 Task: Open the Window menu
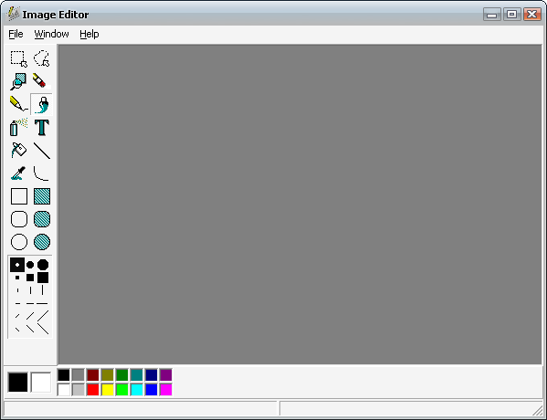51,34
